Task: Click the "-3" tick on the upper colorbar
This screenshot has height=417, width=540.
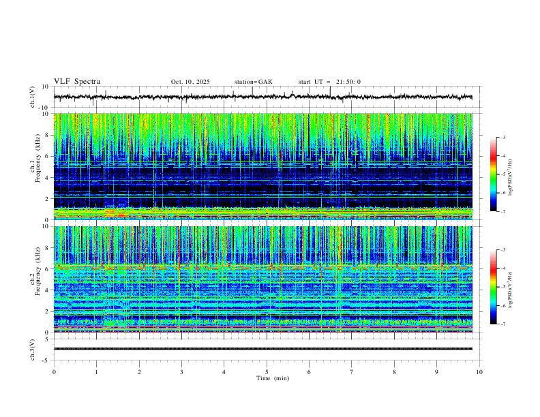Action: [x=503, y=137]
